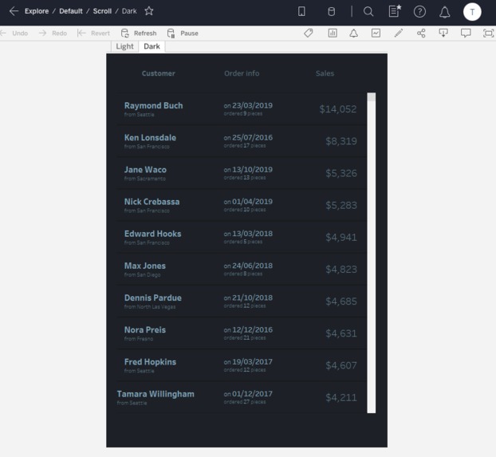This screenshot has width=496, height=457.
Task: Open the search magnifier icon
Action: coord(368,12)
